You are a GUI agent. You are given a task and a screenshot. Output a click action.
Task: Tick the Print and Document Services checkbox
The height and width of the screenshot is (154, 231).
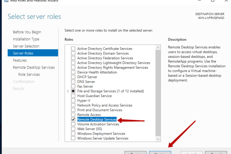coord(73,110)
